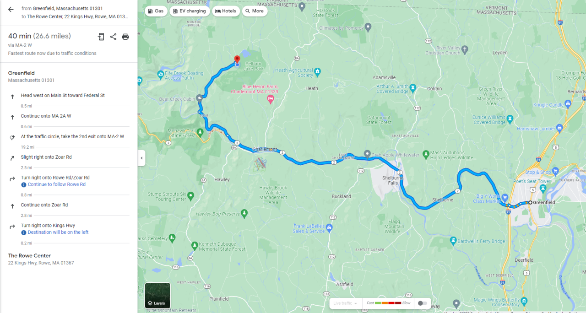Select the Blue Heron Farm lodging marker

pyautogui.click(x=271, y=97)
